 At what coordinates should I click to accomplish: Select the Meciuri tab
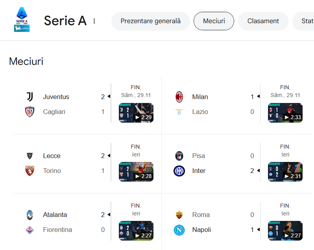coord(214,21)
